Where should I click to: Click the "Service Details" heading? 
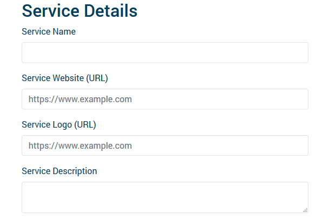(x=80, y=11)
